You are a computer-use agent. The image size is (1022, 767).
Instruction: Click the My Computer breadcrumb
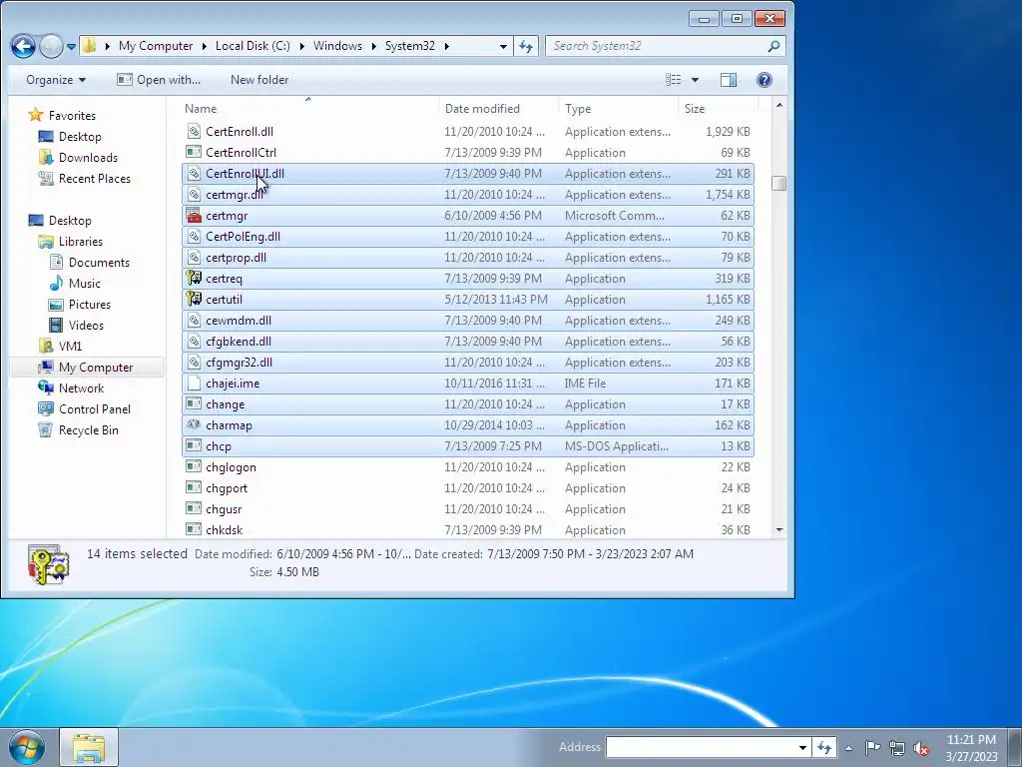click(x=156, y=46)
